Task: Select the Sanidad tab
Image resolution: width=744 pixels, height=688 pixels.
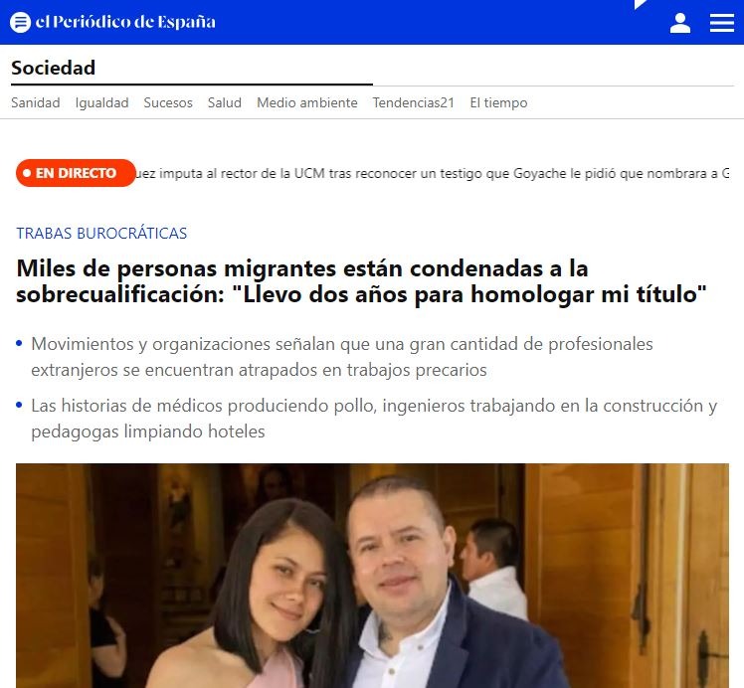Action: (x=36, y=102)
